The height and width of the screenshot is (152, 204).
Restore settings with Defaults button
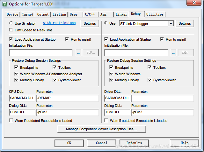134,143
